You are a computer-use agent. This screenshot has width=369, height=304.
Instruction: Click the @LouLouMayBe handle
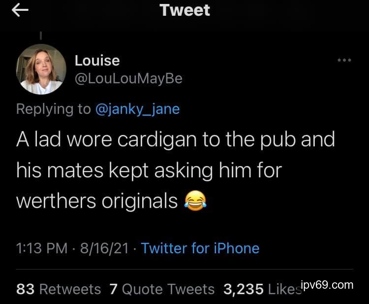(128, 78)
